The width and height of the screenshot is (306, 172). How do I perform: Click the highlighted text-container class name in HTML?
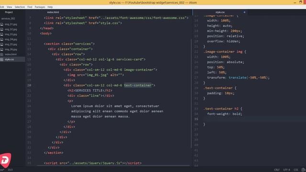138,85
